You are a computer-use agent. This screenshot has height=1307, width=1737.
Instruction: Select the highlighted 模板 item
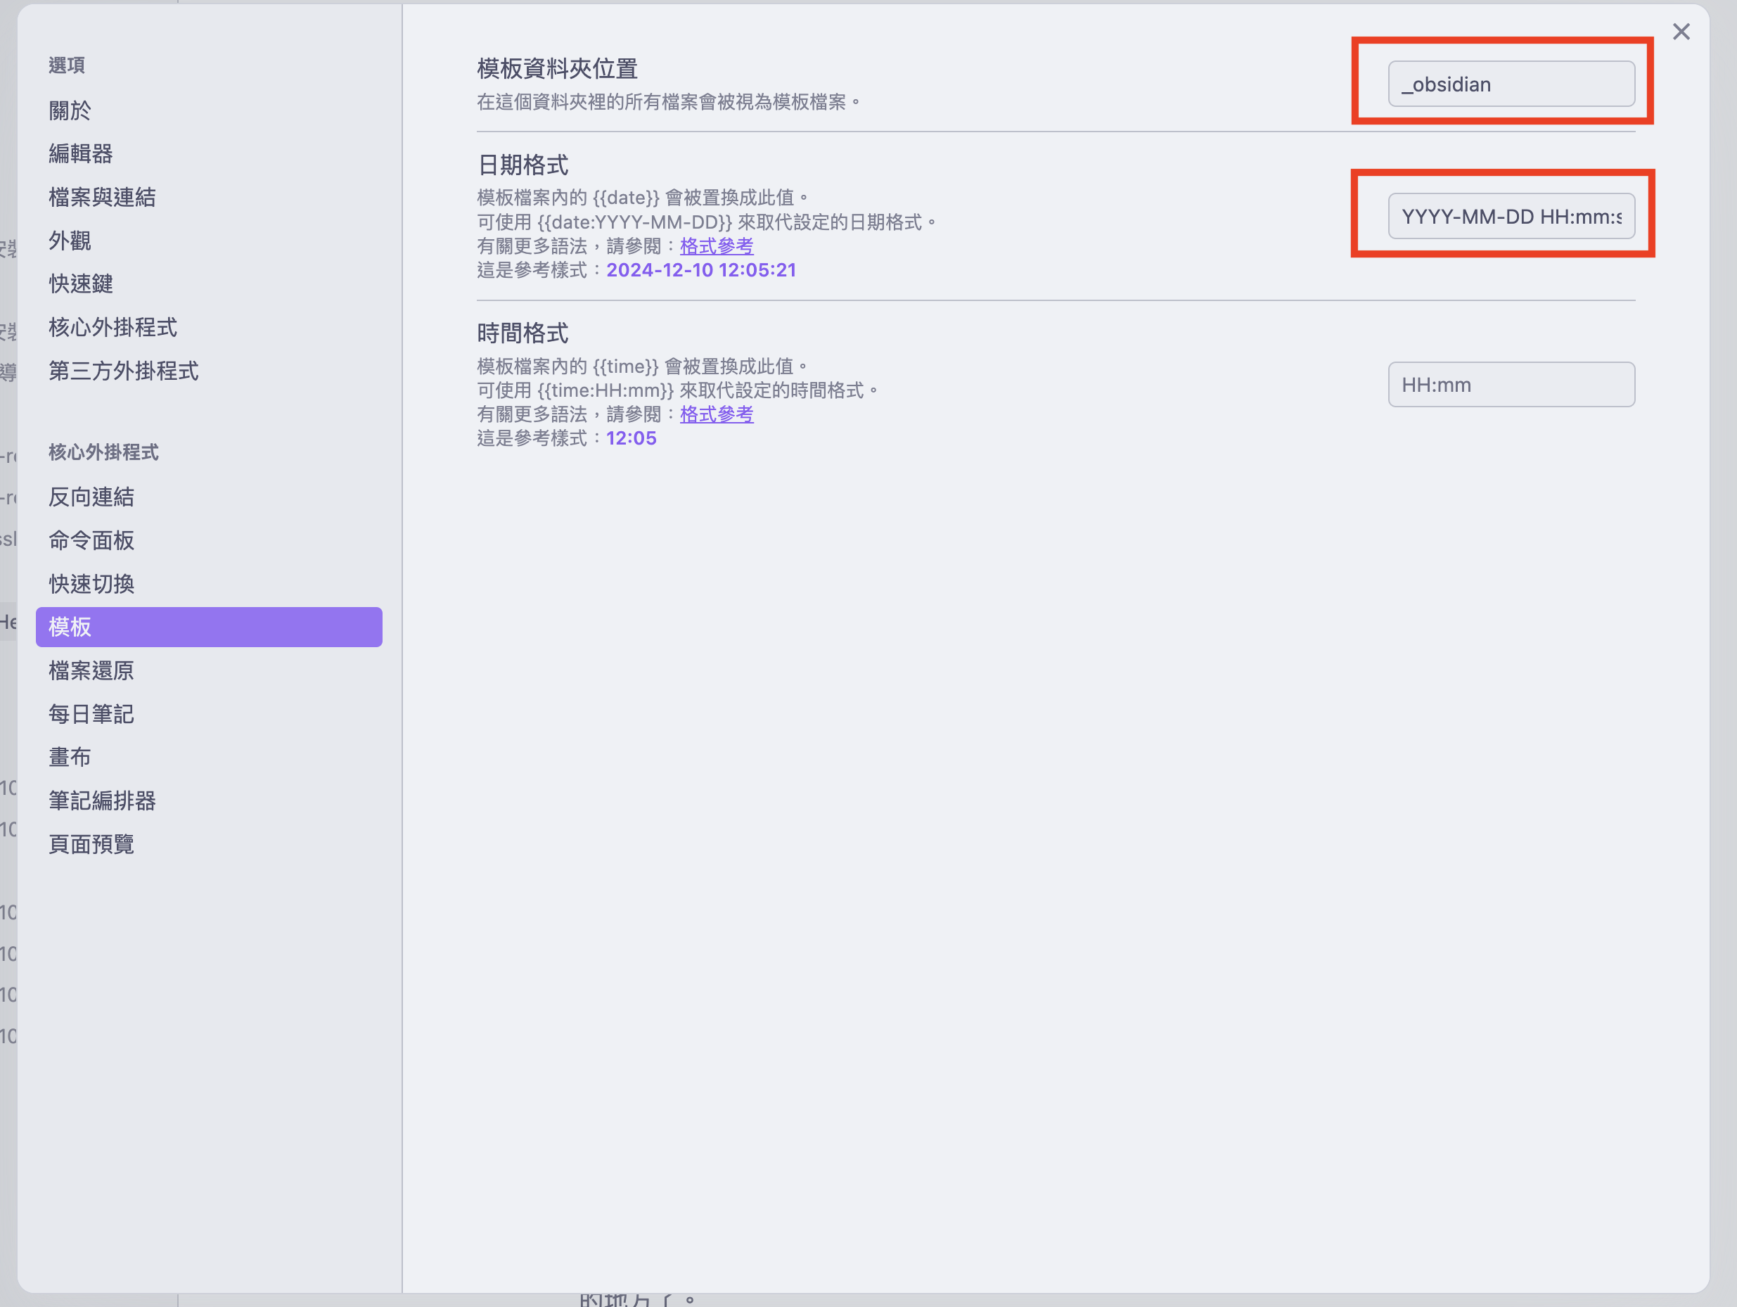coord(209,627)
